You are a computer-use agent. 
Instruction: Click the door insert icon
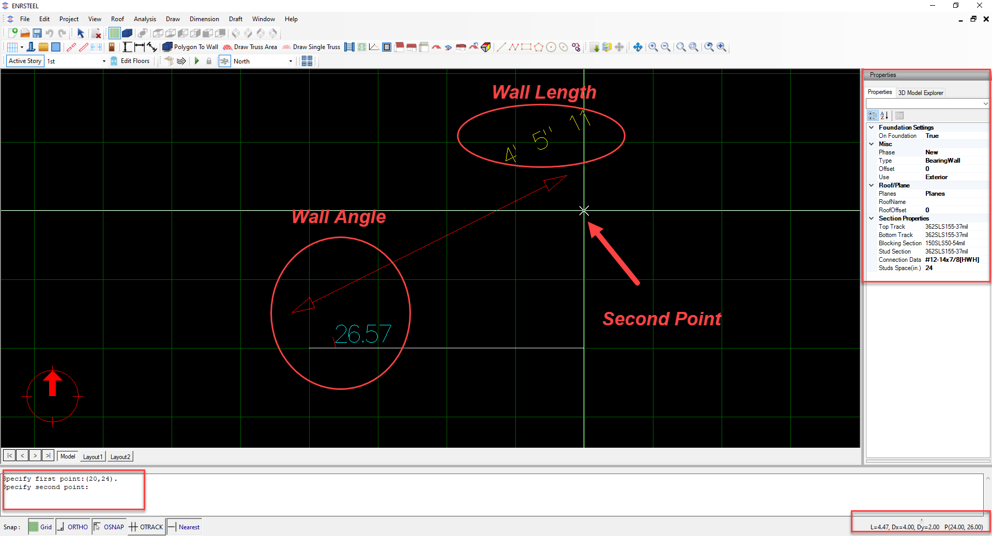112,47
